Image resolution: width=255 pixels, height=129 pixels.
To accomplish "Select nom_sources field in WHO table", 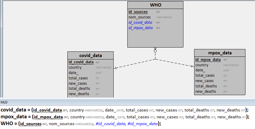I will [140, 17].
